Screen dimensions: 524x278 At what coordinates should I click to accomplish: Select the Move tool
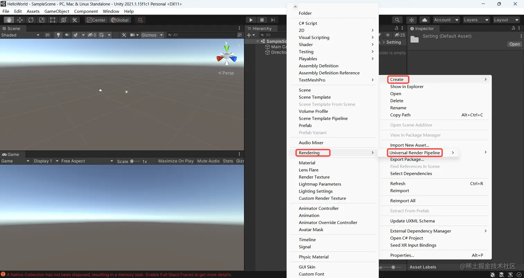[x=20, y=20]
